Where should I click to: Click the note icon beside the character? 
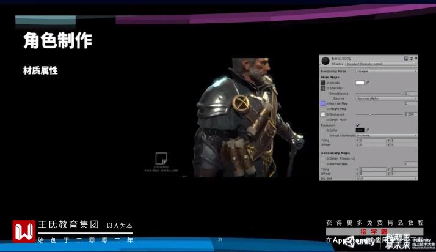(161, 158)
